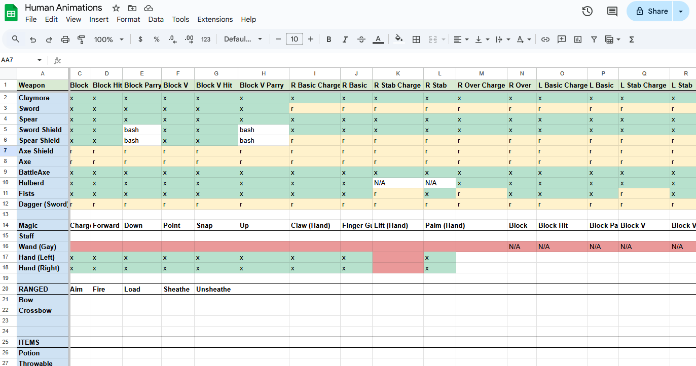This screenshot has width=696, height=366.
Task: Open the Insert menu
Action: (99, 19)
